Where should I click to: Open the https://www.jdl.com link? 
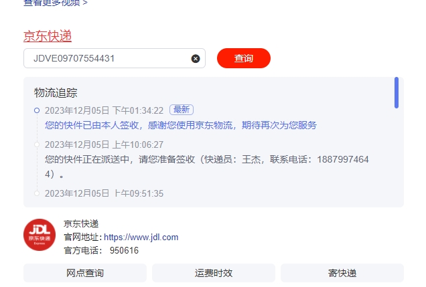[x=141, y=237]
